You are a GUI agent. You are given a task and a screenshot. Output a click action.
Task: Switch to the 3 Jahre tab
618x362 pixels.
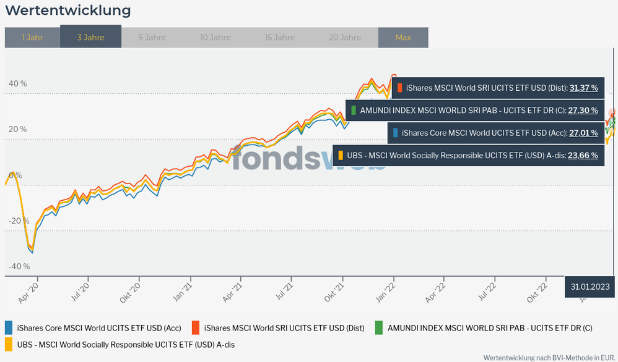90,38
